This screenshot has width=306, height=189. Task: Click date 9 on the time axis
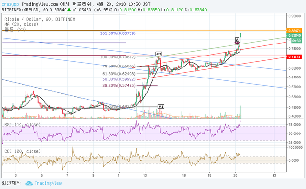pyautogui.click(x=93, y=175)
